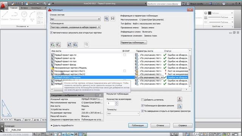This screenshot has height=136, width=242.
Task: Expand the 'Свойства' ribbon panel
Action: tap(217, 26)
